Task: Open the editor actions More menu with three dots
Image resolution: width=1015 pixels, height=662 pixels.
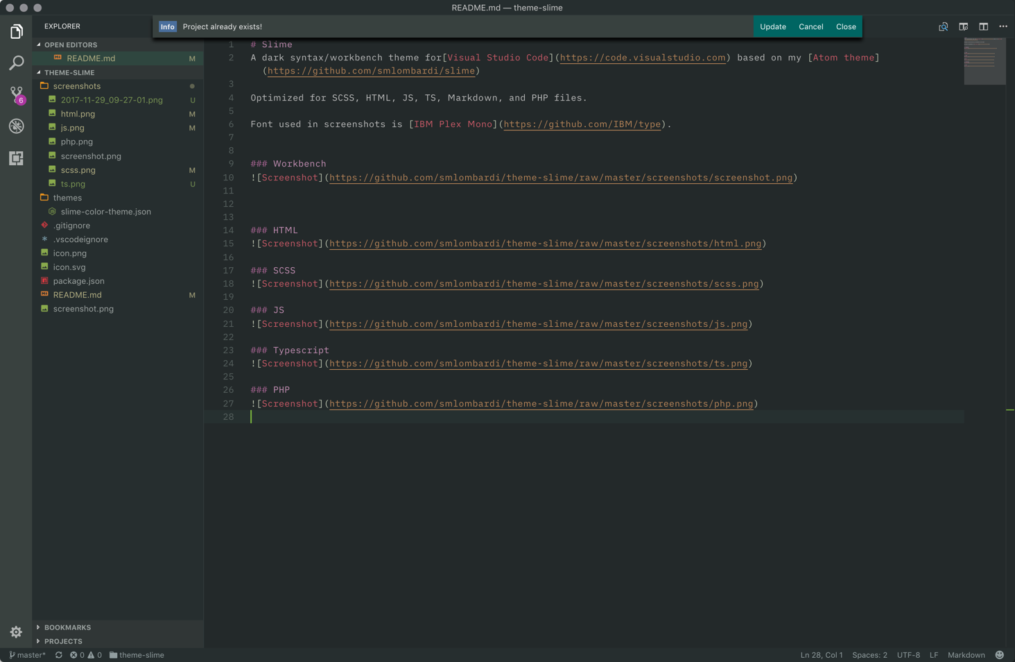Action: [x=1003, y=26]
